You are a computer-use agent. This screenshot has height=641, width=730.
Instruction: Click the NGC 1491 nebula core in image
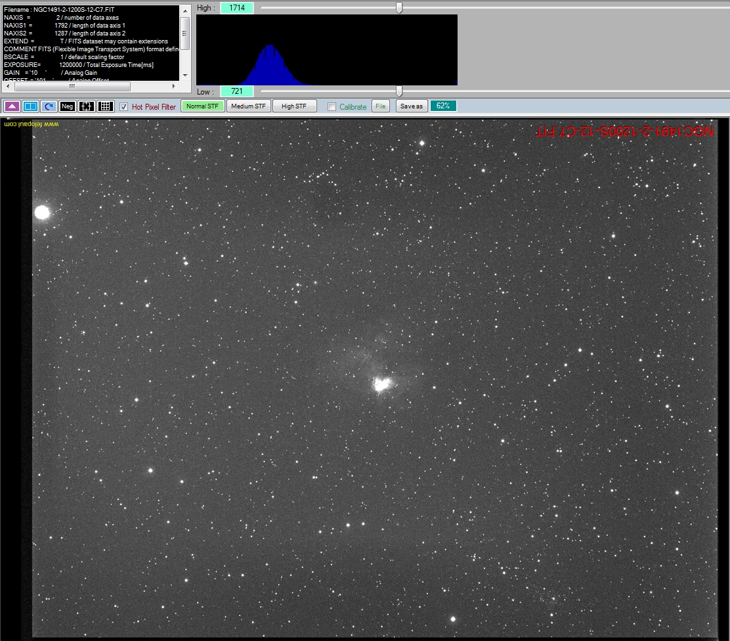[x=382, y=385]
